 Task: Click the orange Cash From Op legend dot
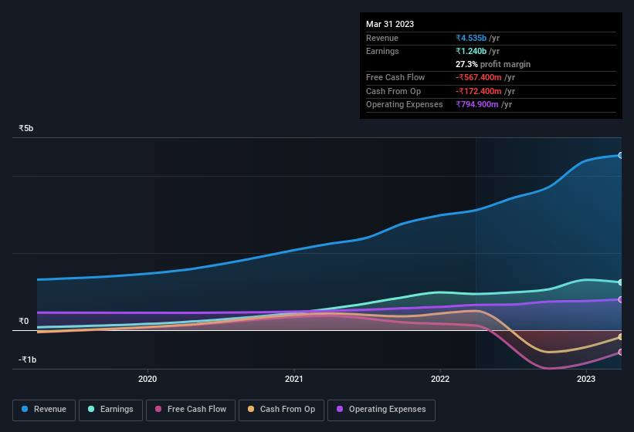point(251,409)
